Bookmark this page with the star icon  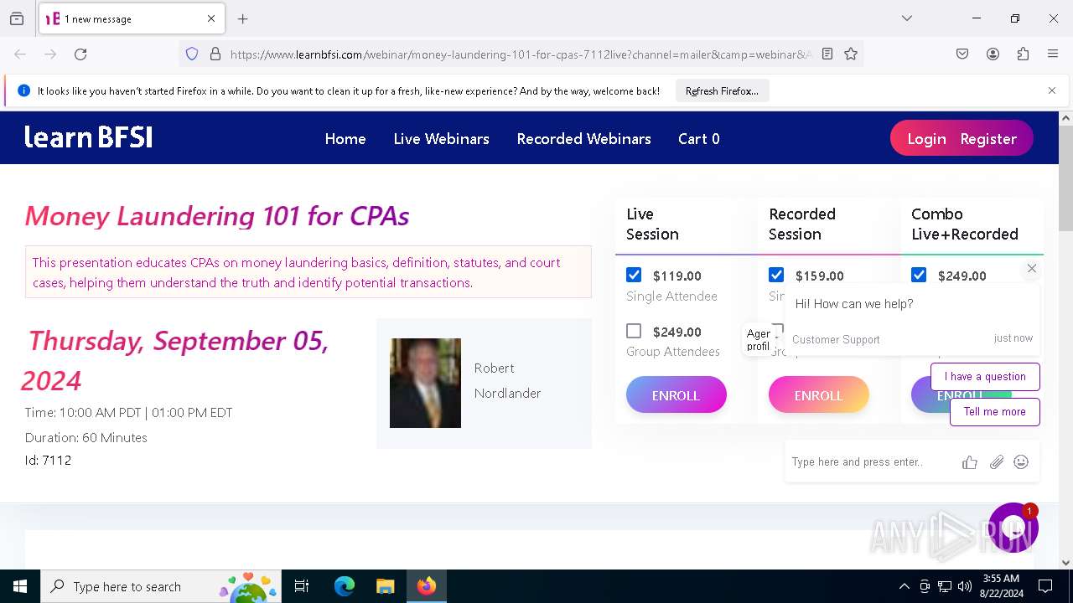(851, 54)
